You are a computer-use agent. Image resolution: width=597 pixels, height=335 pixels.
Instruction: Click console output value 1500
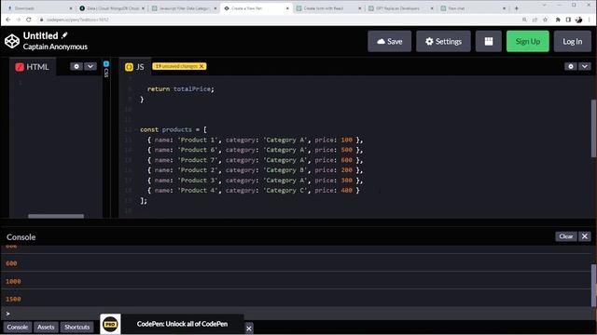point(13,300)
